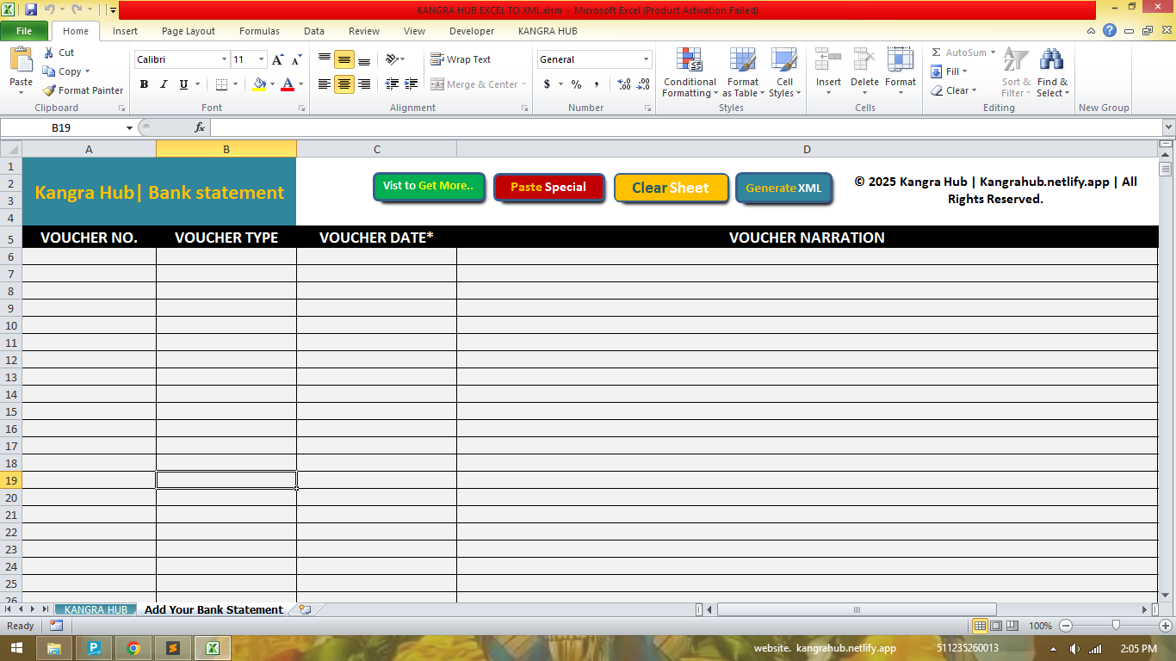Expand the font name Calibri dropdown
1176x661 pixels.
point(224,59)
